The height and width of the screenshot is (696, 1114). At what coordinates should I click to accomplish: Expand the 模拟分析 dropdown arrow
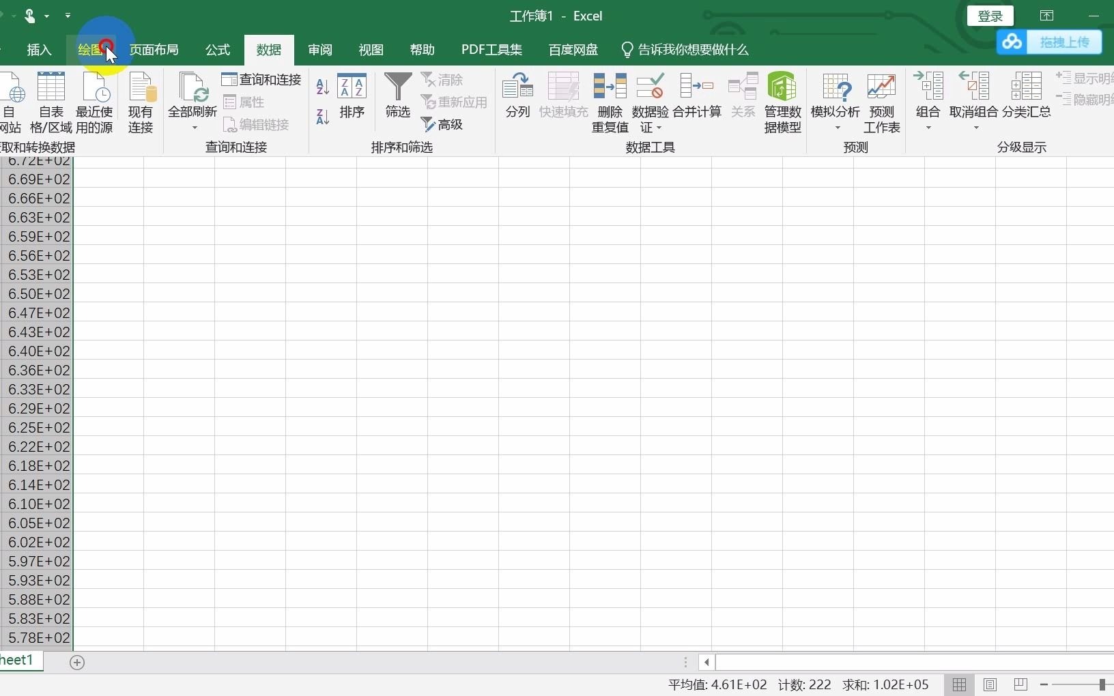click(x=838, y=128)
